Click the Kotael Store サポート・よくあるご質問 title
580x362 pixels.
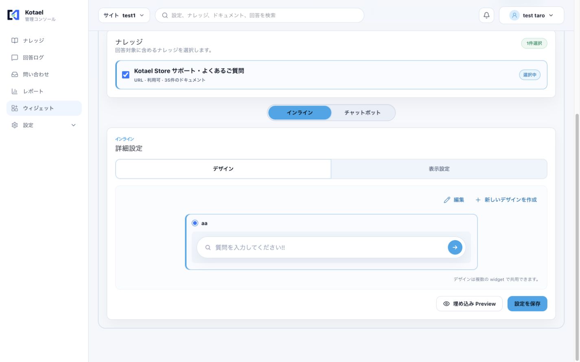pyautogui.click(x=189, y=71)
